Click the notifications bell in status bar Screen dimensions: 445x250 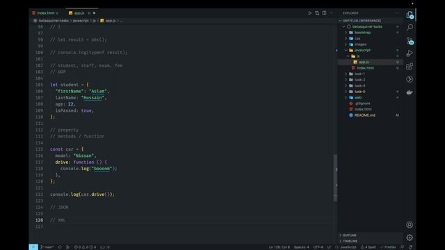(x=410, y=247)
